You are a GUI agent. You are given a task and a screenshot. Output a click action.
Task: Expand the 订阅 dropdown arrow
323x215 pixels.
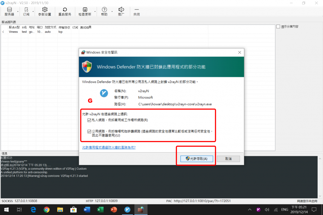[x=33, y=12]
